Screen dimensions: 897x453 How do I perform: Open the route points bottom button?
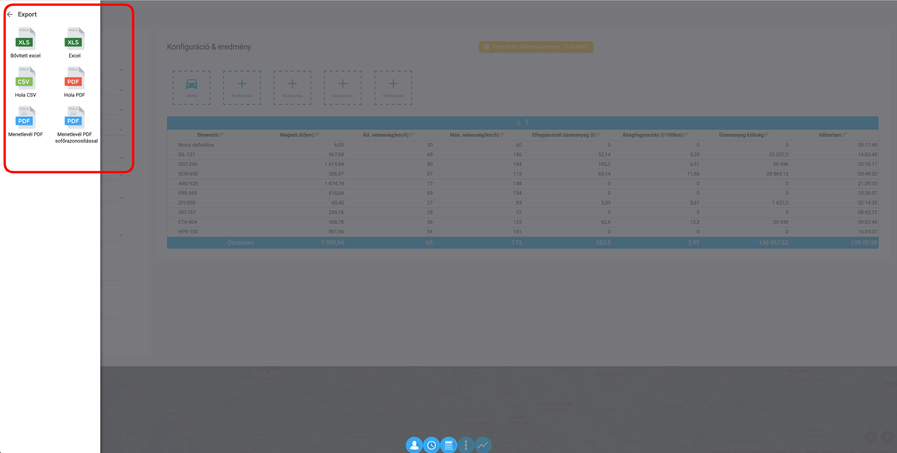(466, 445)
